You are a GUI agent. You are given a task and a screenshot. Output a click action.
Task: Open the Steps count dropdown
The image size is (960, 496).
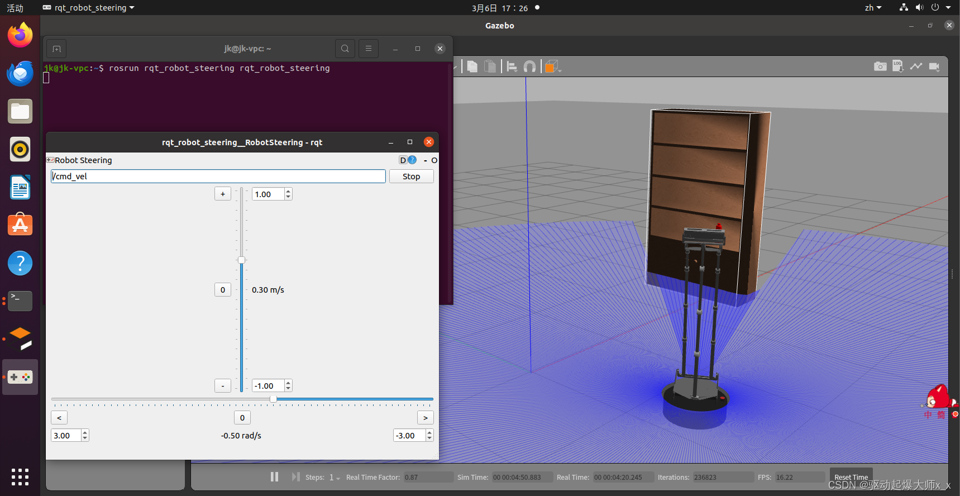point(335,478)
